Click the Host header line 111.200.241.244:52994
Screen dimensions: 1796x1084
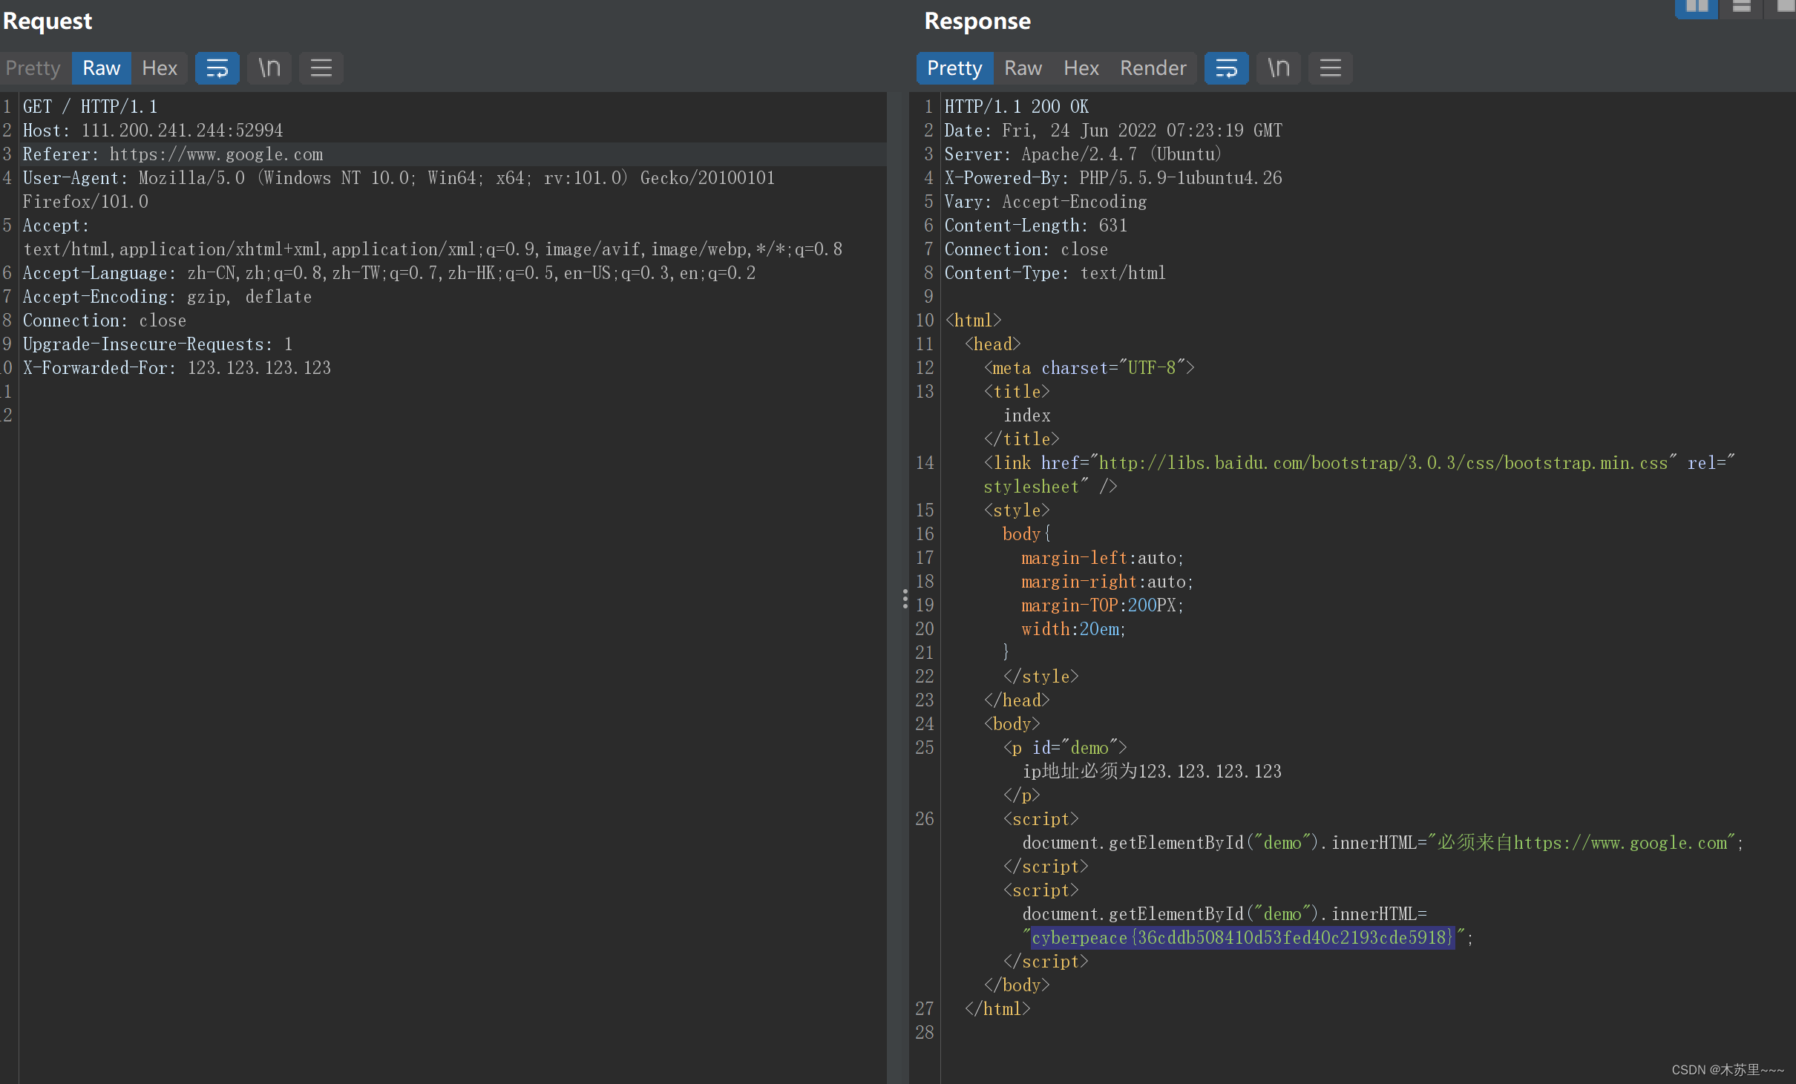tap(153, 131)
